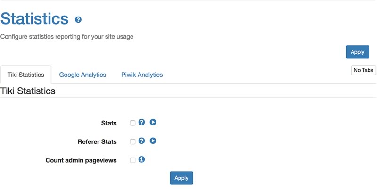Click the Referer Stats label text

[97, 141]
